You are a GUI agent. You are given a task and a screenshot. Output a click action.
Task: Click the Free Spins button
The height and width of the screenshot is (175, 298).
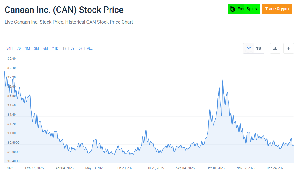(244, 9)
